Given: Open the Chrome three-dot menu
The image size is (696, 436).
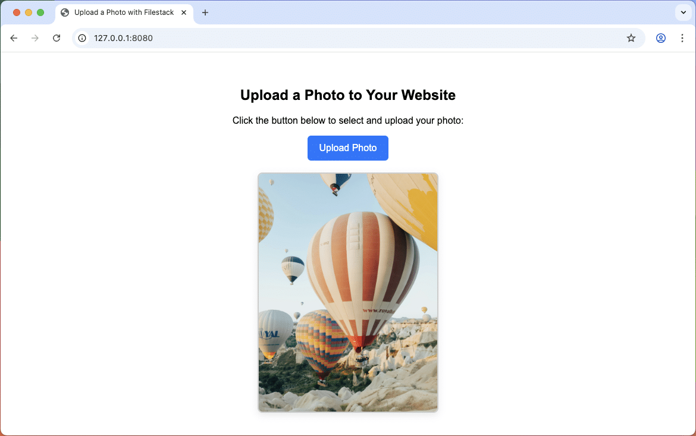Looking at the screenshot, I should [x=682, y=38].
